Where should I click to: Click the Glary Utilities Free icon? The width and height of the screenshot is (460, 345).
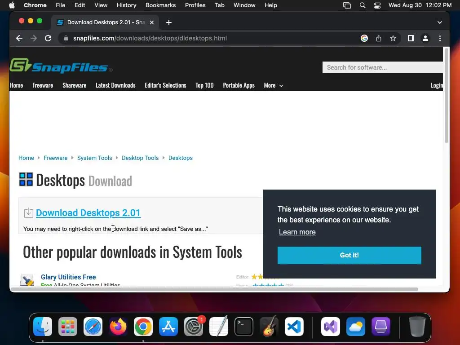coord(27,280)
